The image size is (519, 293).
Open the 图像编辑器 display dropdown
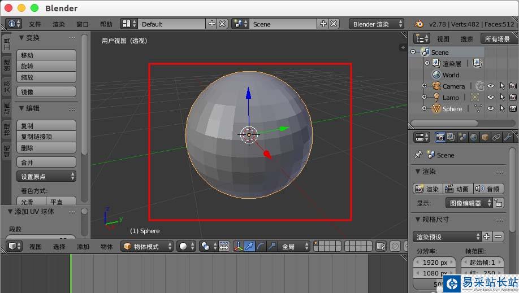point(469,203)
